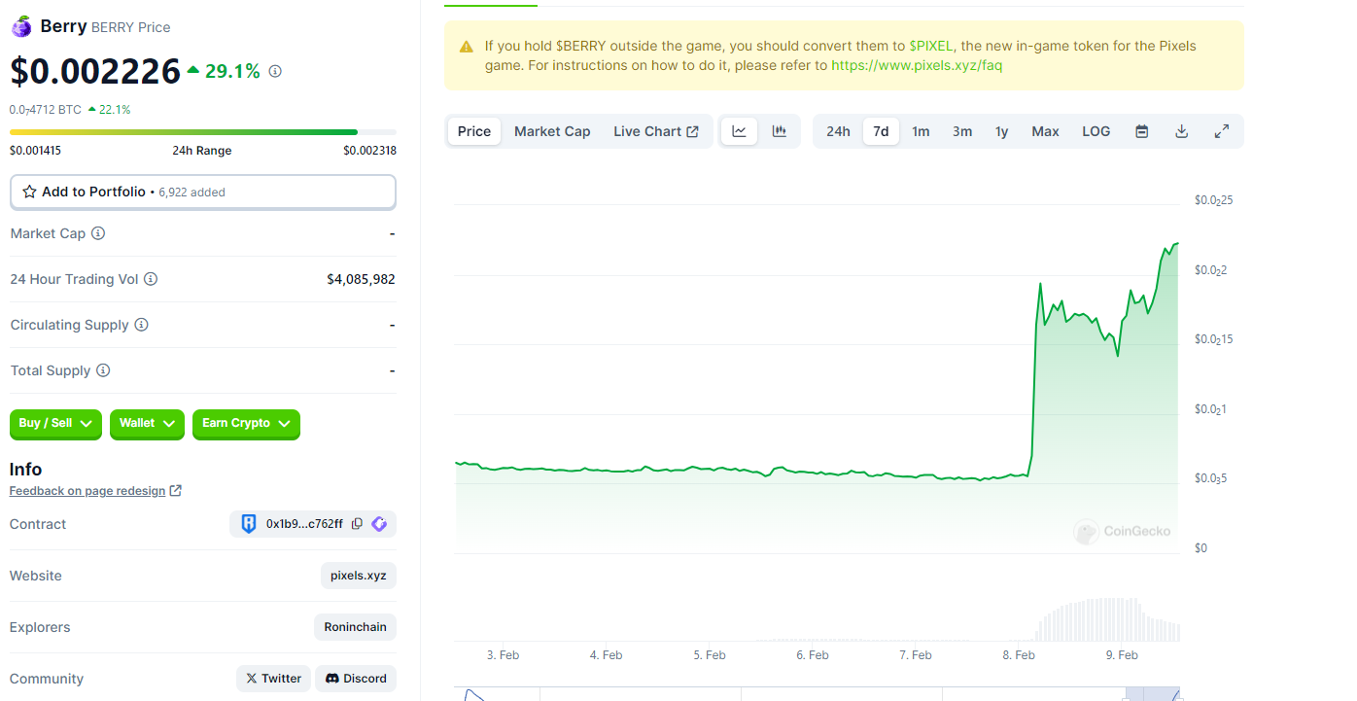Switch to the Market Cap tab
This screenshot has width=1357, height=701.
point(552,131)
